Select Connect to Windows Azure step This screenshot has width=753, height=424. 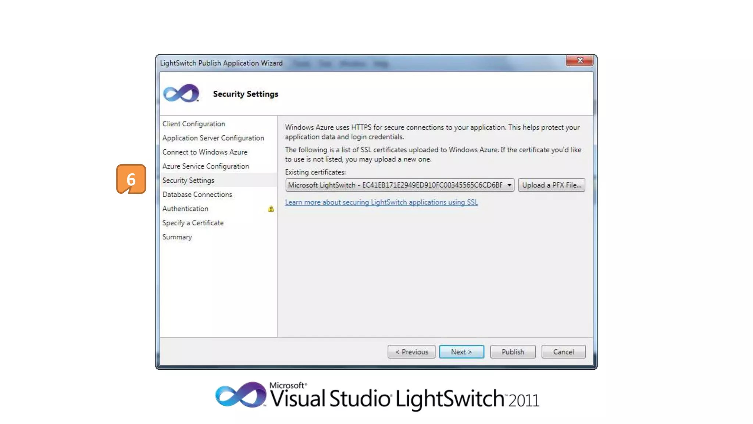click(x=205, y=152)
